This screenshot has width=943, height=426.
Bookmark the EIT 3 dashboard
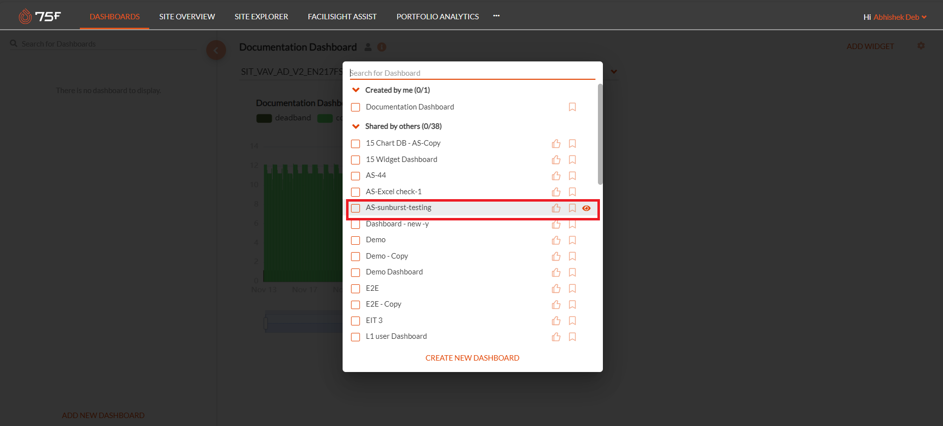[x=572, y=320]
